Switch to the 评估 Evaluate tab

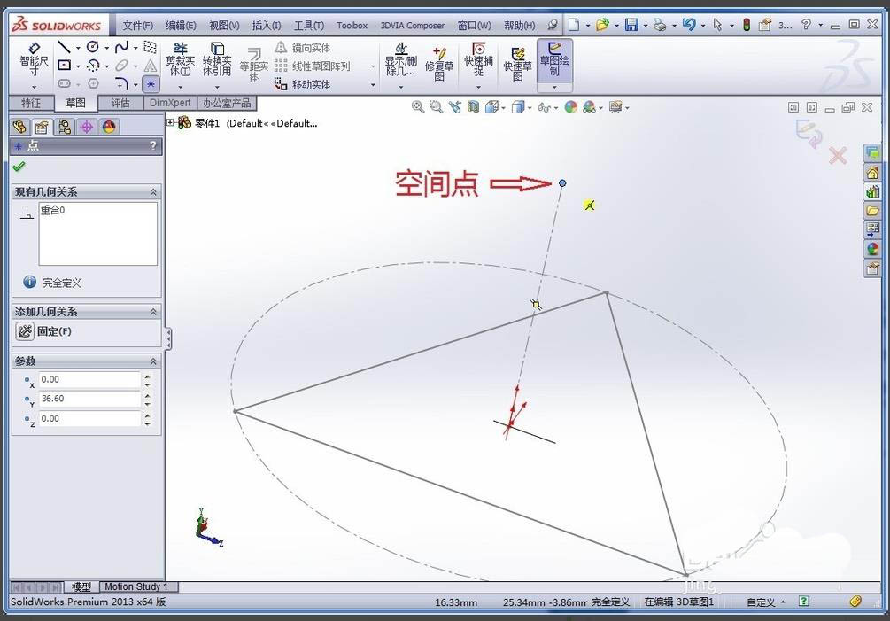click(x=120, y=103)
